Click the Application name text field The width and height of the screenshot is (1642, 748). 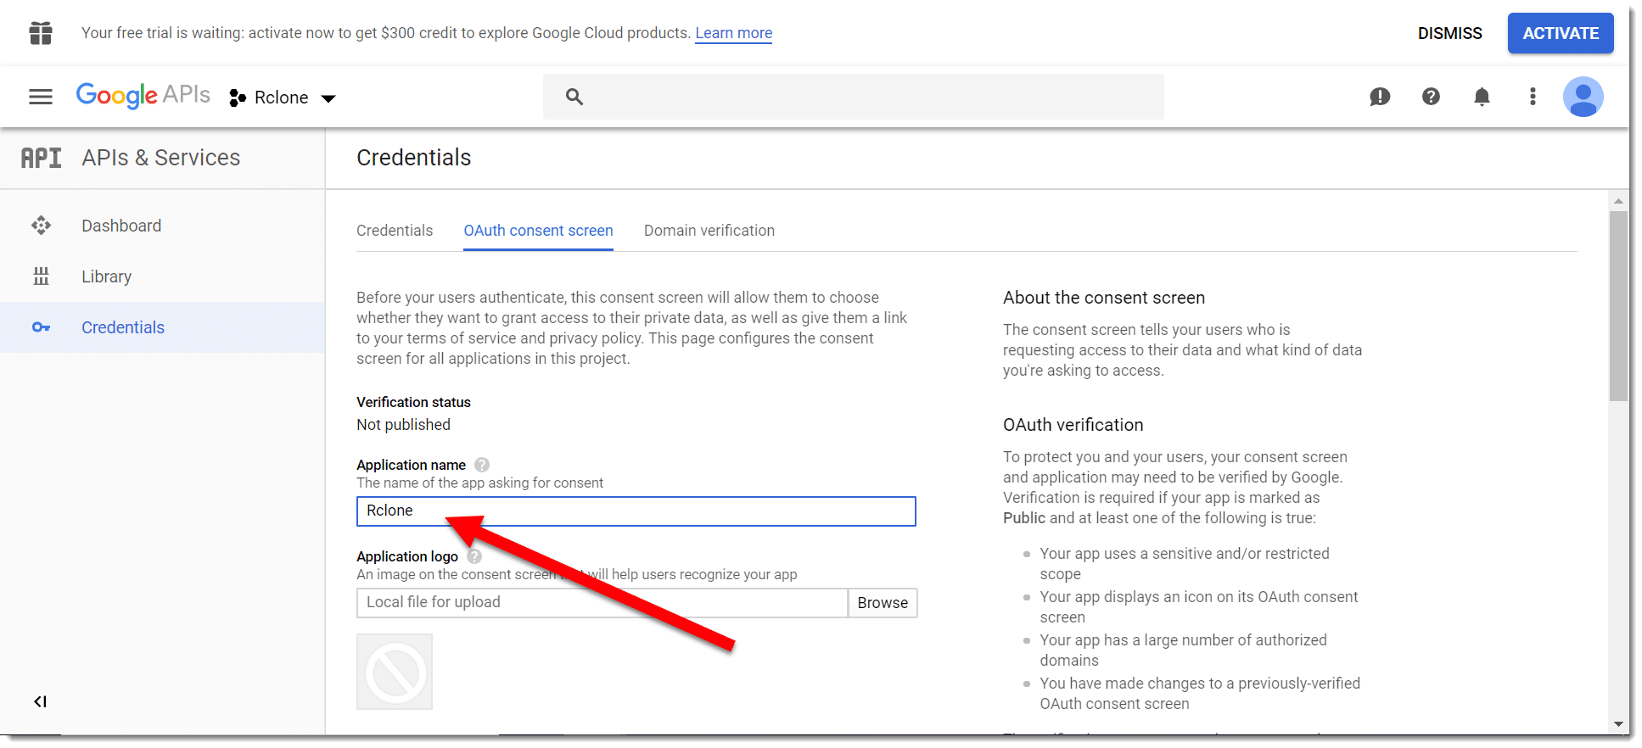tap(636, 511)
